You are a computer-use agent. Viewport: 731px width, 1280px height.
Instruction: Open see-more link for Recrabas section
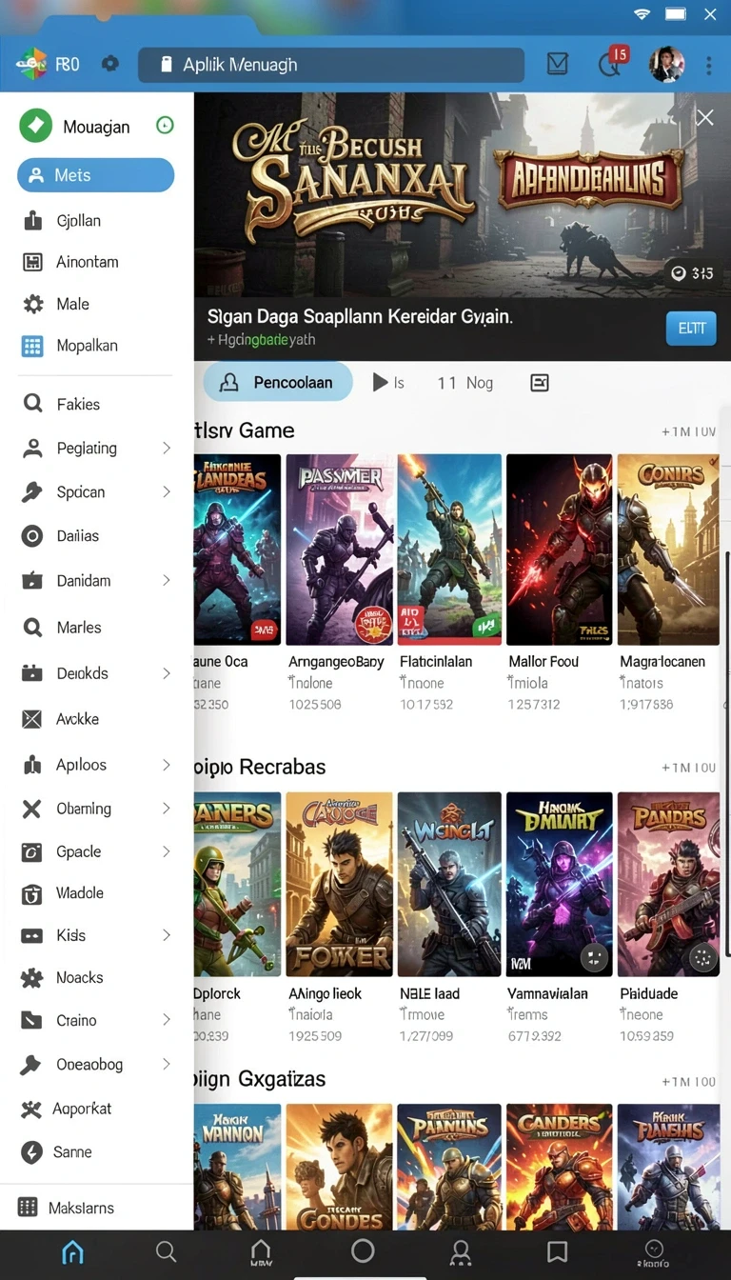click(x=689, y=768)
